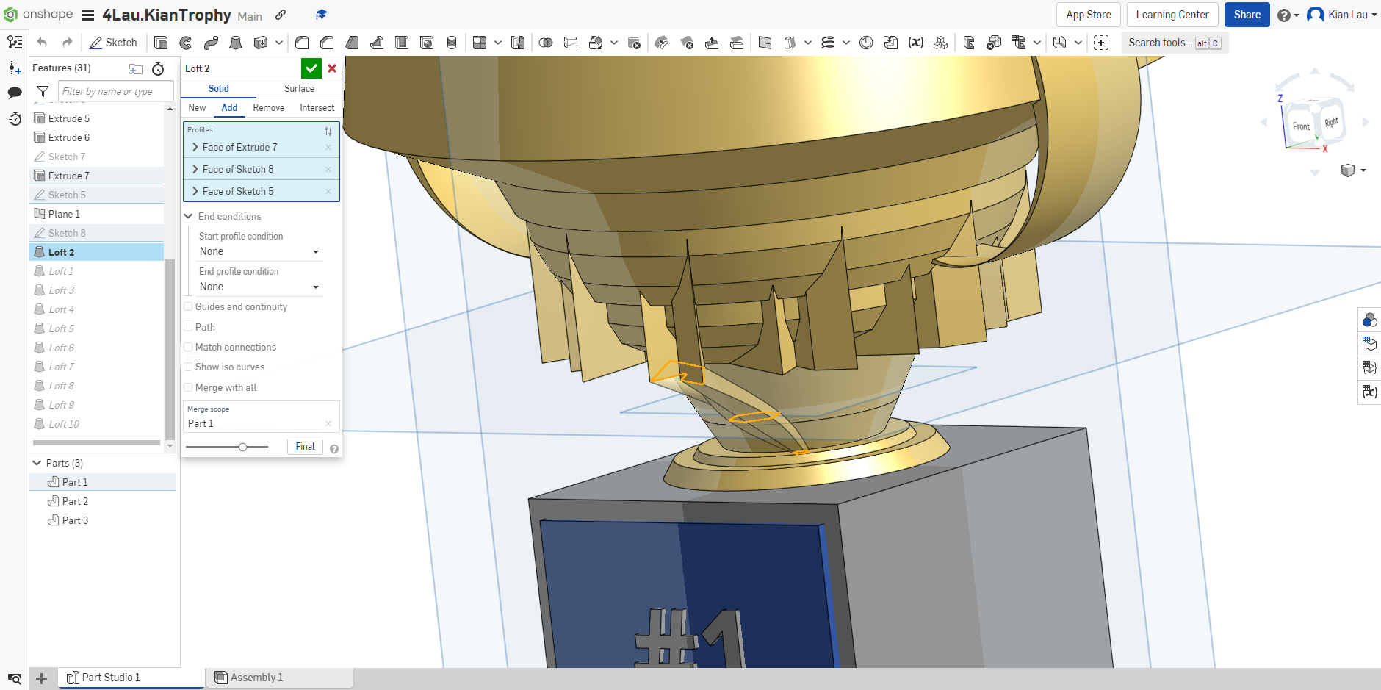Open Kian Lau account menu
Image resolution: width=1381 pixels, height=690 pixels.
point(1342,15)
